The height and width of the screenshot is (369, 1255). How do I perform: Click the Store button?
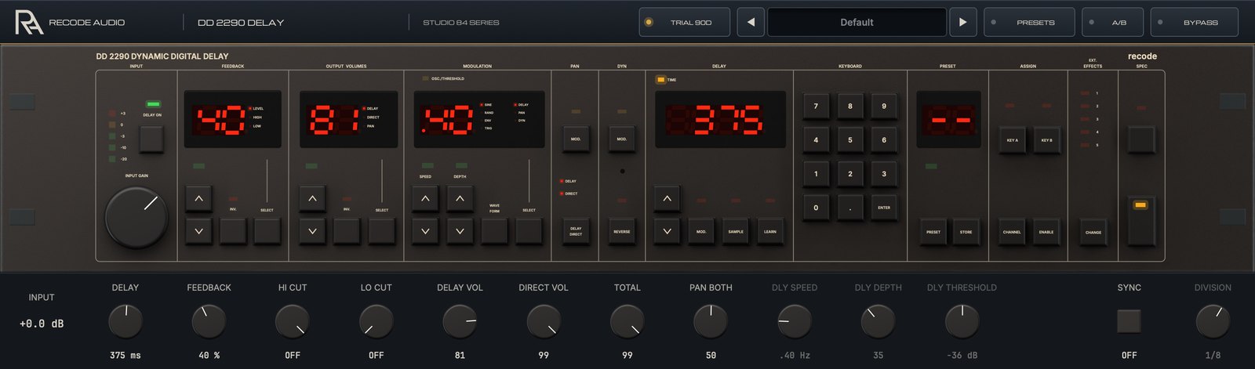tap(966, 232)
